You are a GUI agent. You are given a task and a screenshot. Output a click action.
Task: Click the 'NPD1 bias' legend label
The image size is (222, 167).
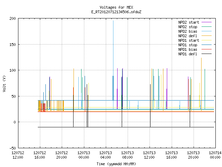[x=188, y=49]
